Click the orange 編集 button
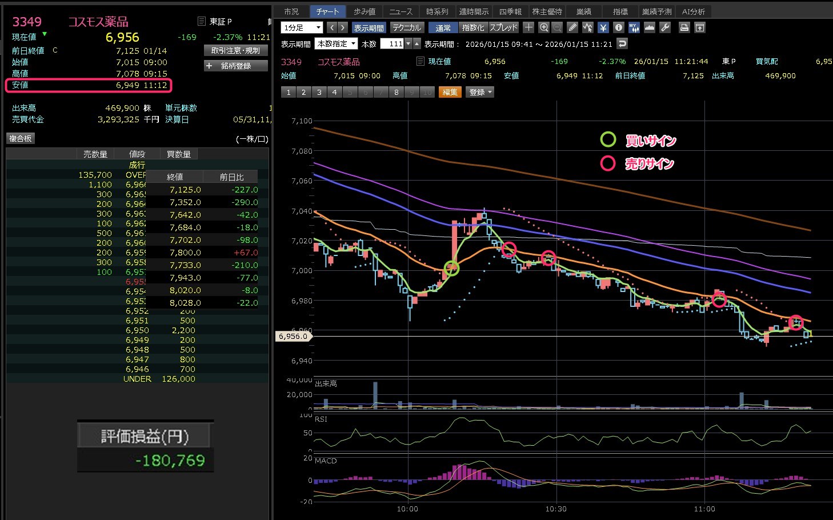The height and width of the screenshot is (520, 833). (x=450, y=92)
